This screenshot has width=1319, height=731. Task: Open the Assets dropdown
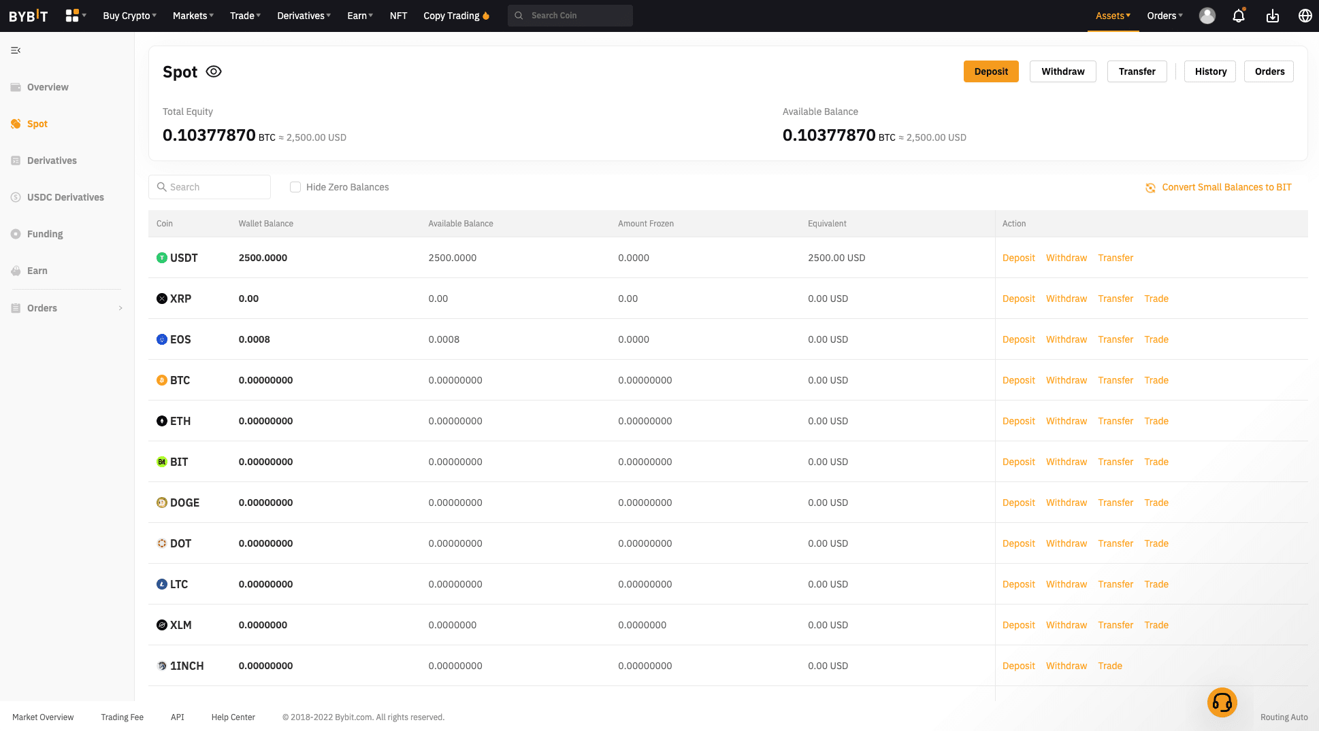pos(1113,16)
